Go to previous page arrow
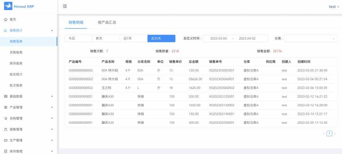The image size is (342, 154). click(x=324, y=133)
